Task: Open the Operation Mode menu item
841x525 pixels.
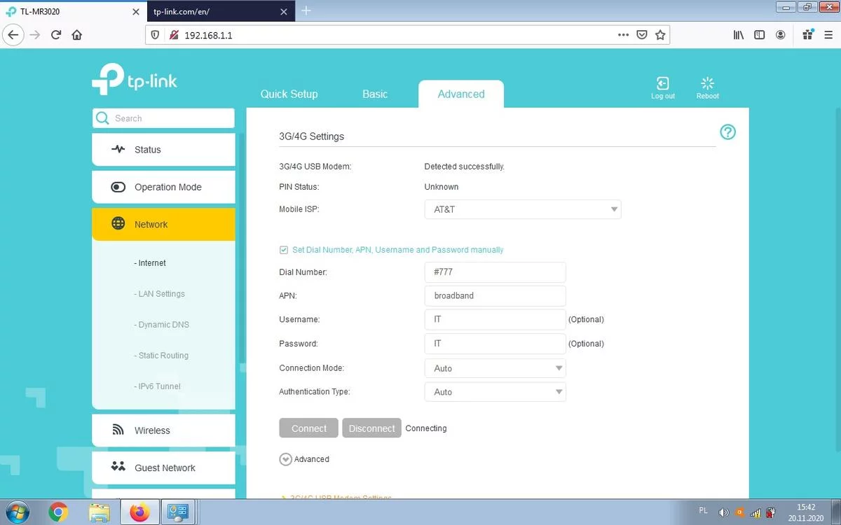Action: coord(163,187)
